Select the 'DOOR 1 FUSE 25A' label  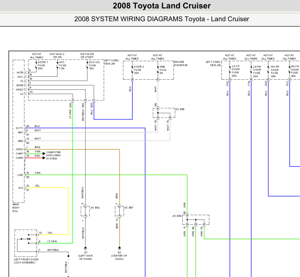[x=43, y=65]
